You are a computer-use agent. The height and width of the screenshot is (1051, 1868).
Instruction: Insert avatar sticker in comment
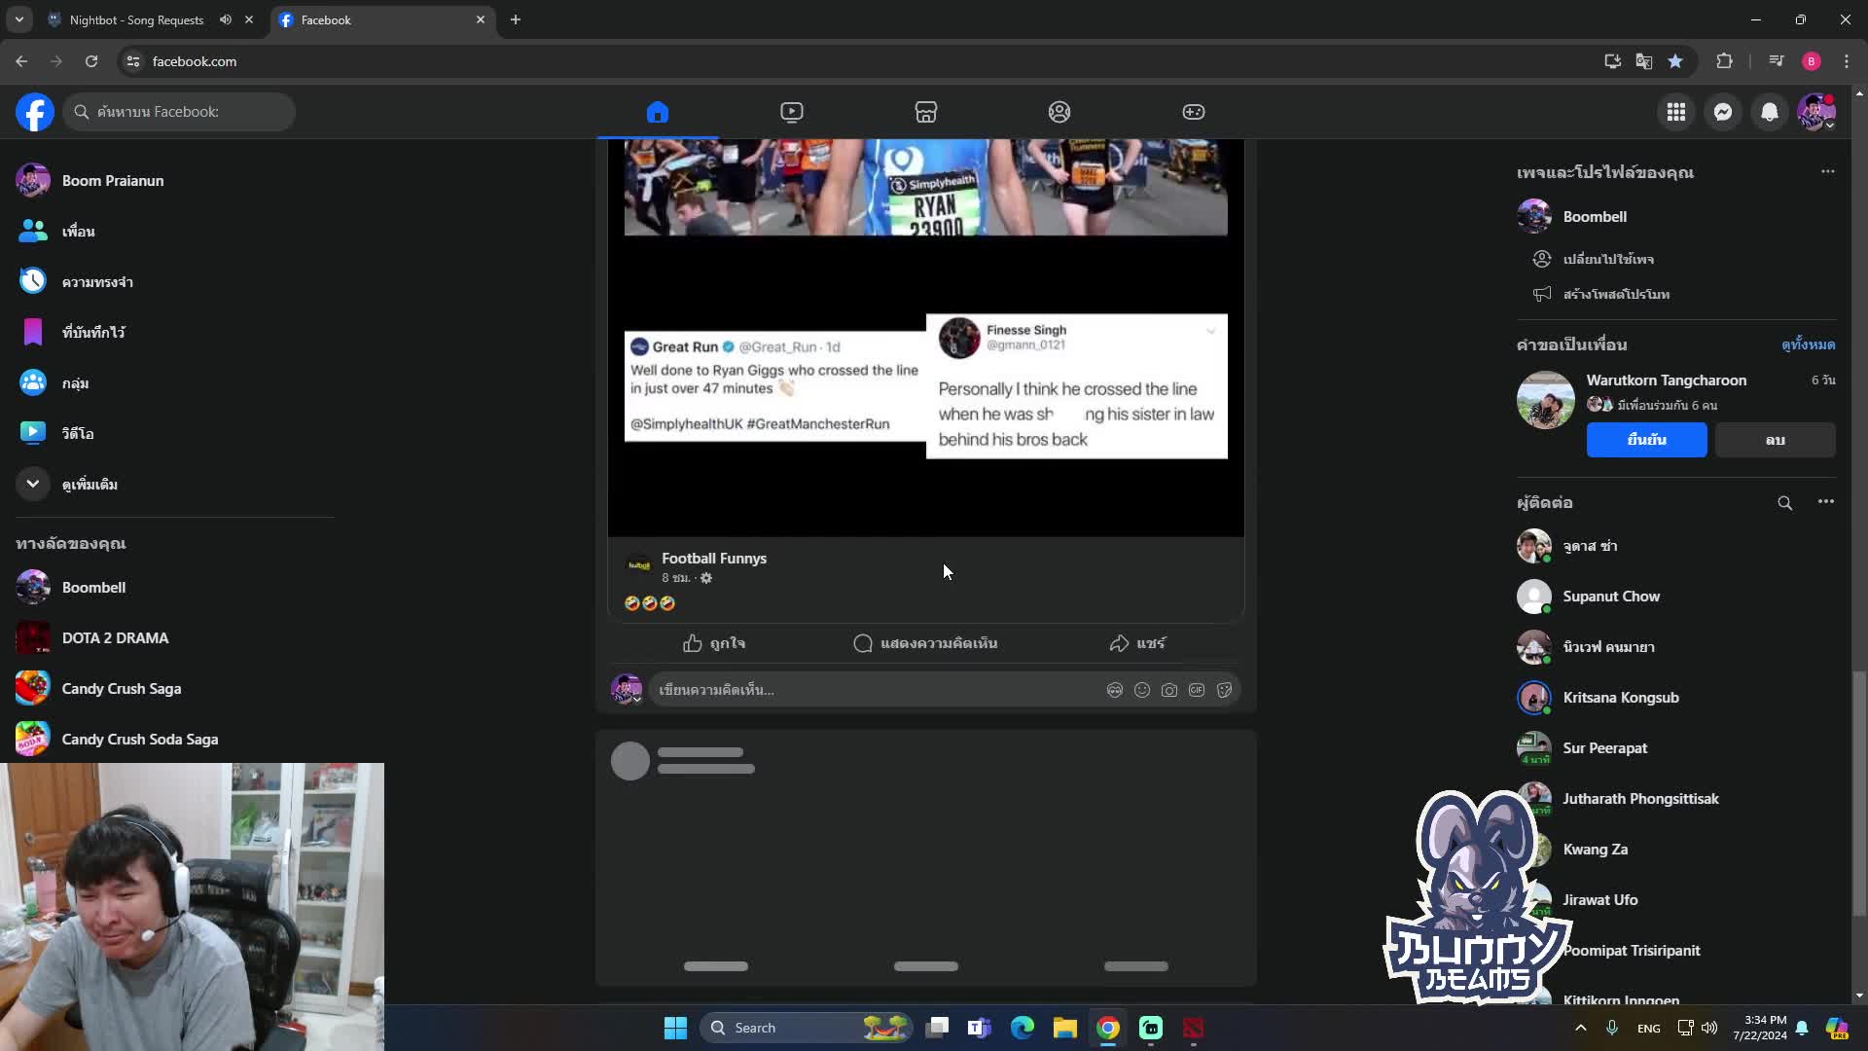tap(1115, 690)
